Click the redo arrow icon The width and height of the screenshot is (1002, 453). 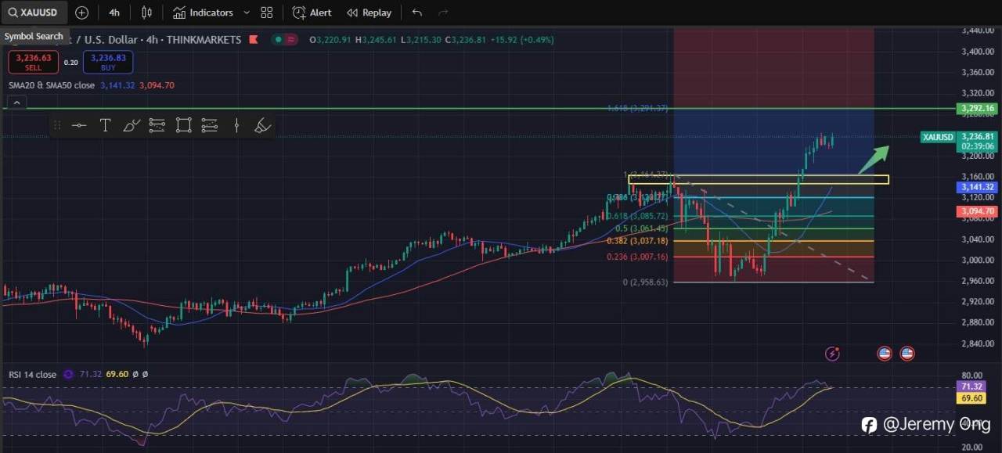(443, 13)
